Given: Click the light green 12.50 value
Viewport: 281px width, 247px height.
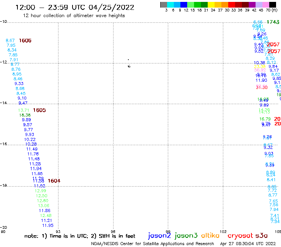Looking at the screenshot, I should [41, 196].
